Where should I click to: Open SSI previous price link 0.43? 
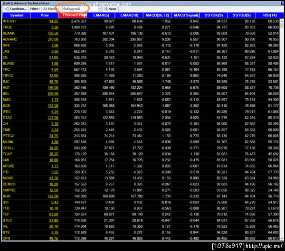pyautogui.click(x=55, y=202)
